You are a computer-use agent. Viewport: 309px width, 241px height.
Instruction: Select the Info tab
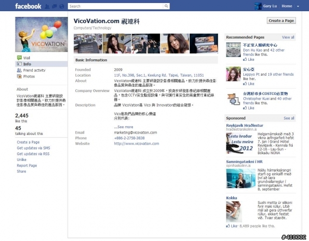click(27, 64)
